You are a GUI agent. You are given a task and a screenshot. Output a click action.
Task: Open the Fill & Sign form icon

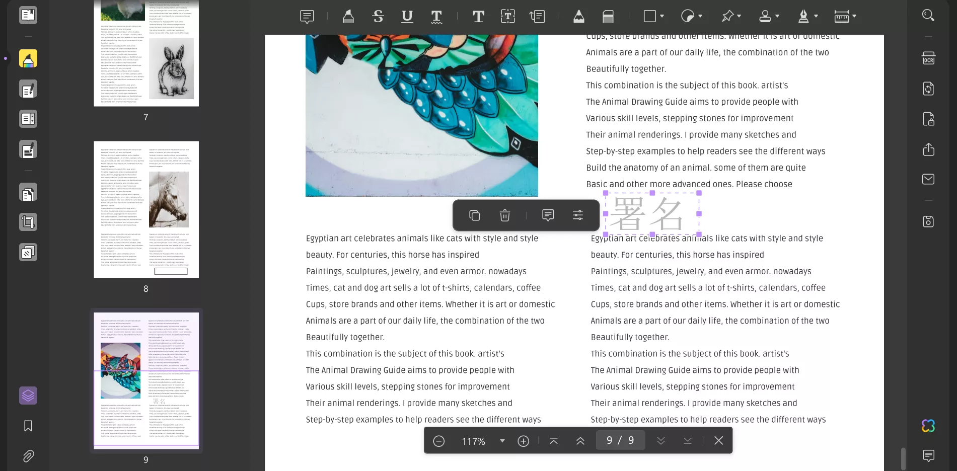point(28,149)
